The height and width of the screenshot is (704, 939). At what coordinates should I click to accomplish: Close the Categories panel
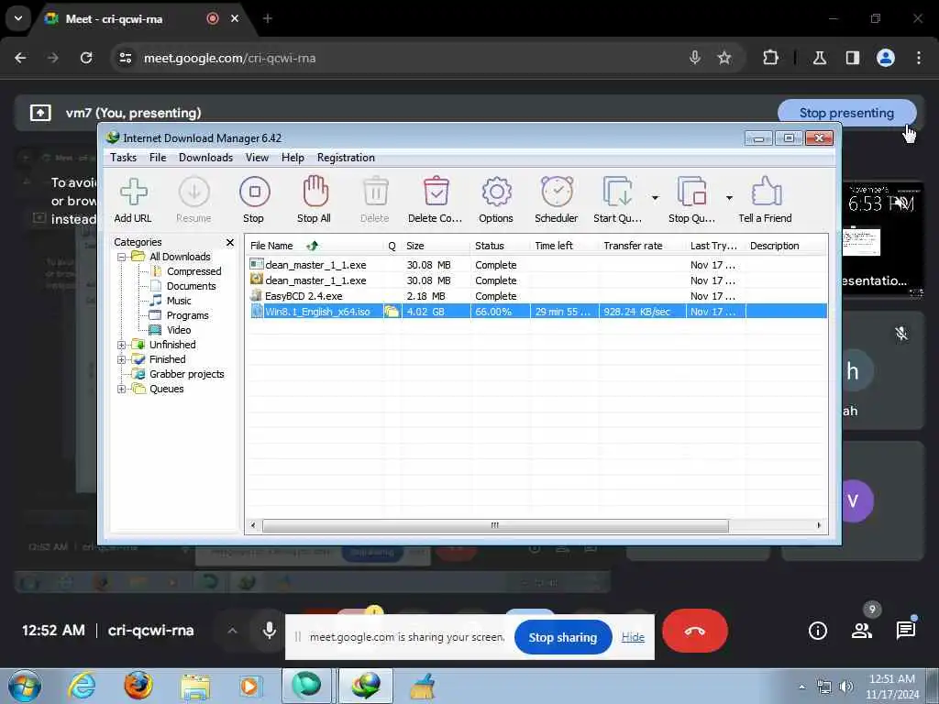[x=230, y=242]
